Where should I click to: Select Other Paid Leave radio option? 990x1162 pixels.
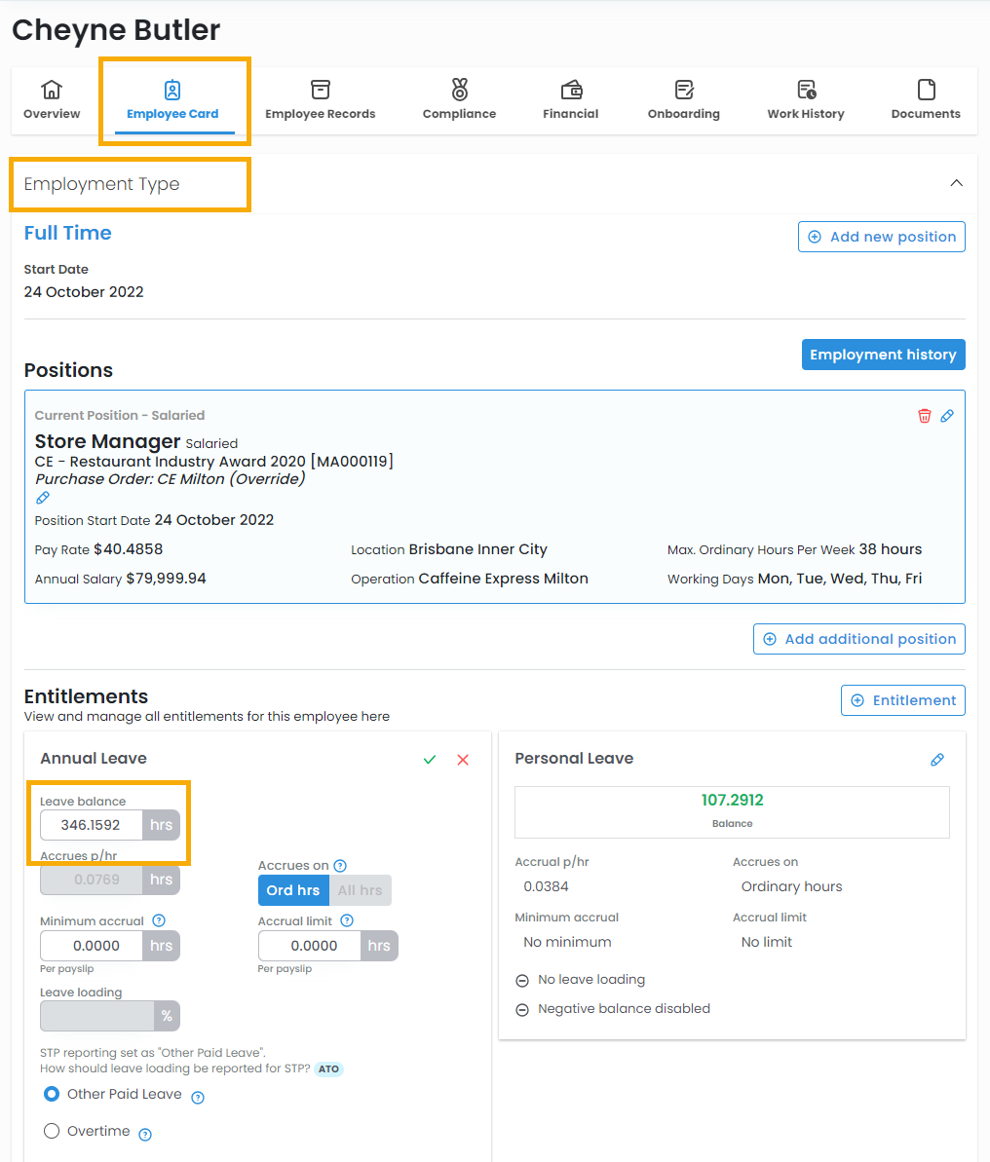[53, 1094]
